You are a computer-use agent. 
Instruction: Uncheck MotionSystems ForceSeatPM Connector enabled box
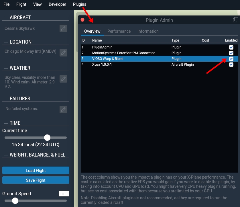pos(231,53)
